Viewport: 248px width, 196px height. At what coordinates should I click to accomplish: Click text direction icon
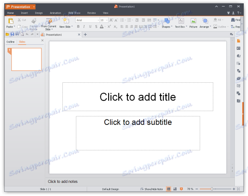[149, 20]
